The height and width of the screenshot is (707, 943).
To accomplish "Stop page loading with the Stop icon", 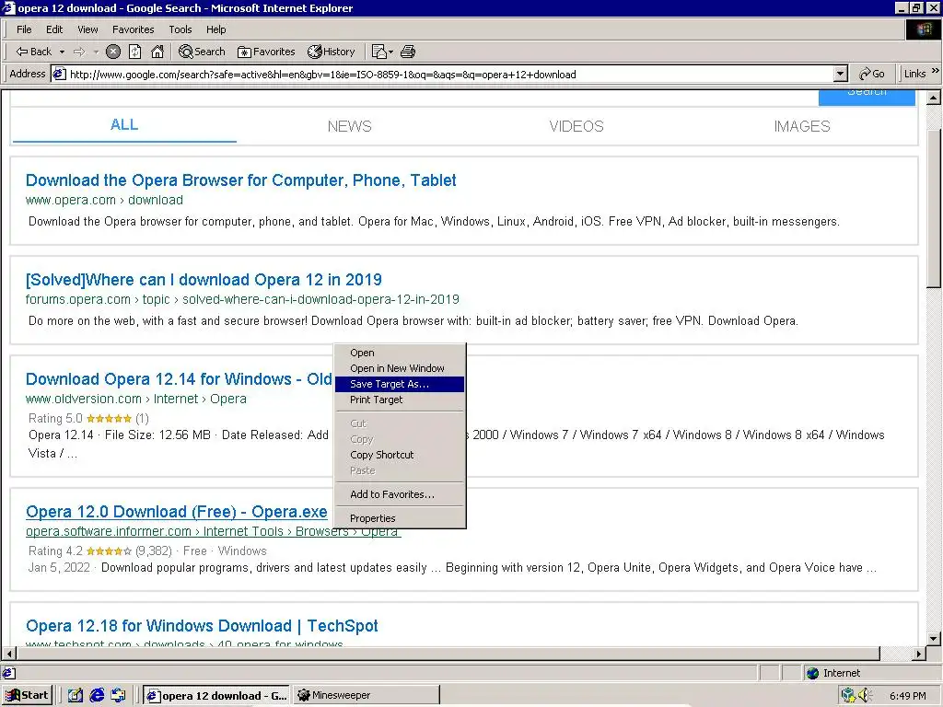I will [113, 52].
